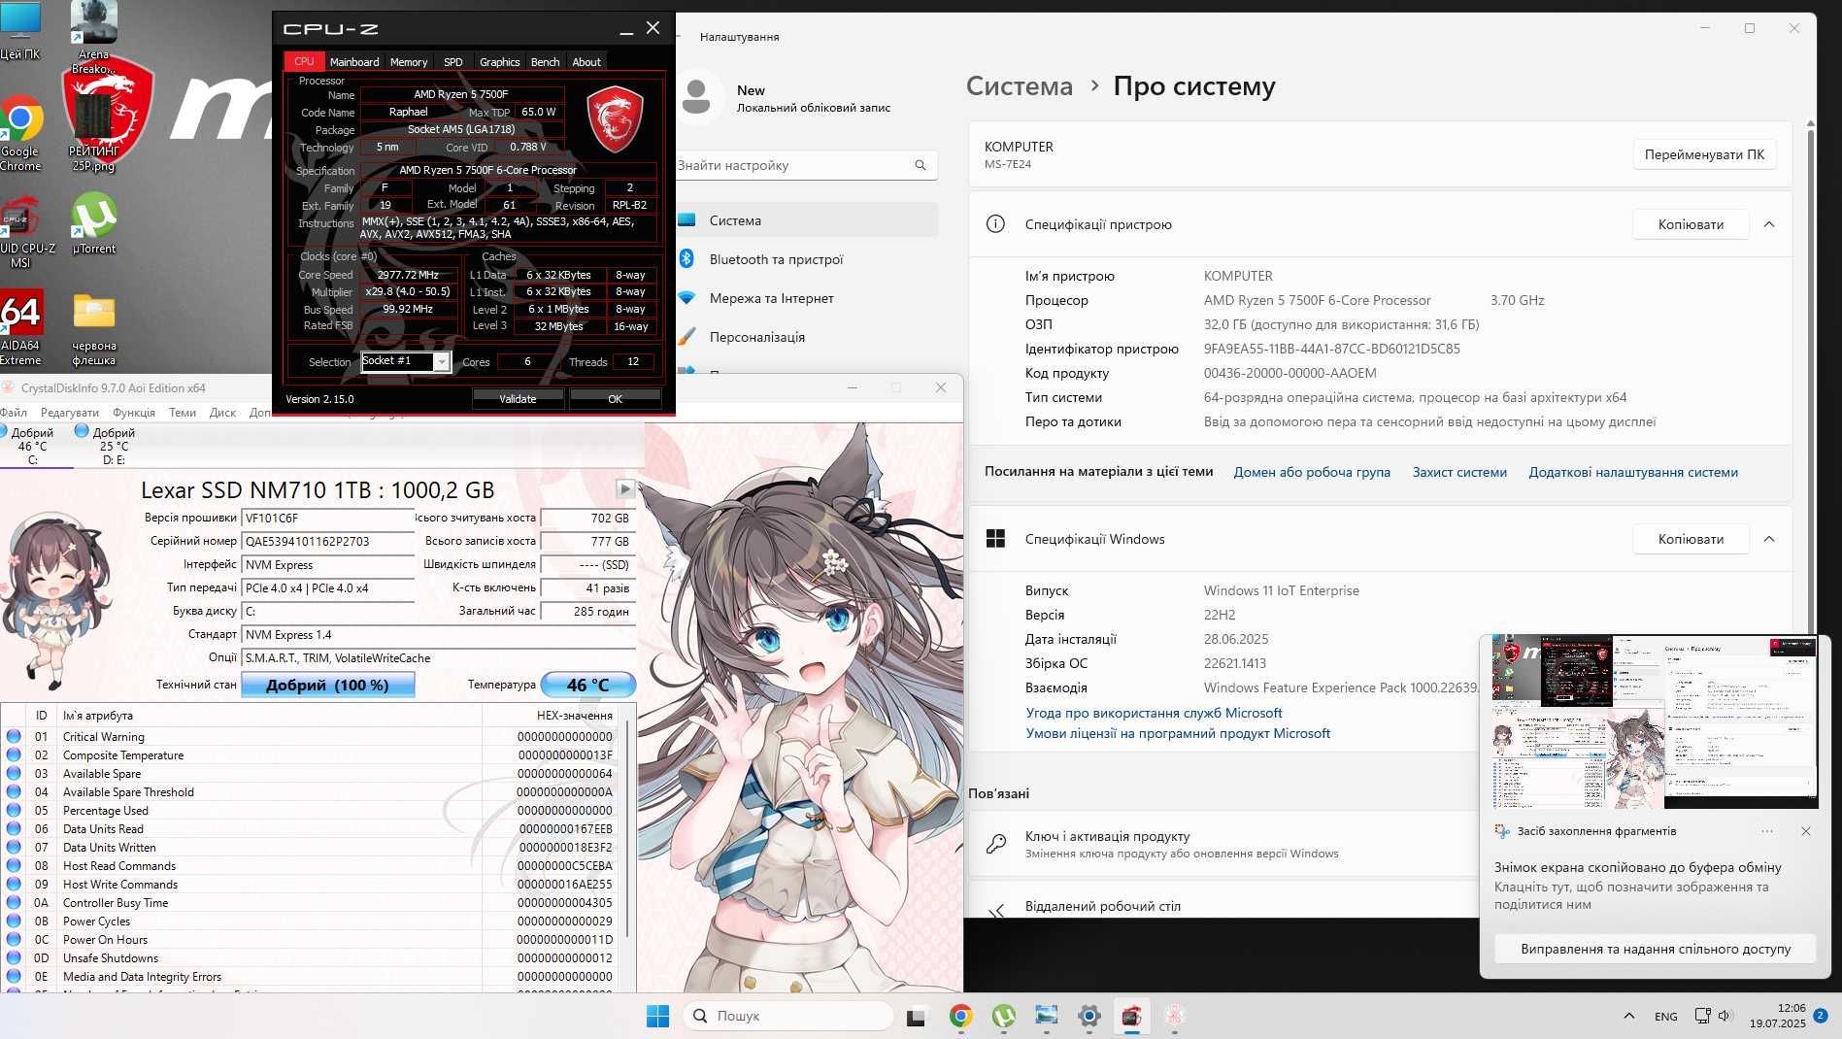Click the OK button in CPU-Z
Screen dimensions: 1842x1039
click(615, 398)
